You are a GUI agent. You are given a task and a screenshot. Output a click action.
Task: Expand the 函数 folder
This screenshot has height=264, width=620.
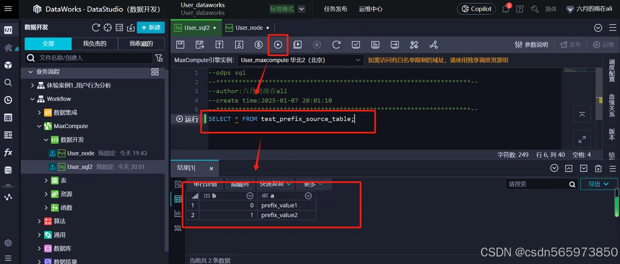46,207
